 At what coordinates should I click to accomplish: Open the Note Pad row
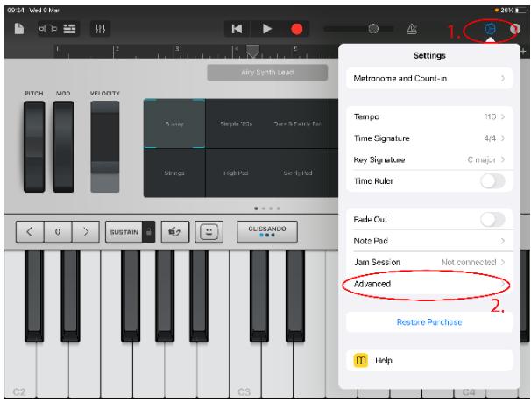pyautogui.click(x=429, y=241)
